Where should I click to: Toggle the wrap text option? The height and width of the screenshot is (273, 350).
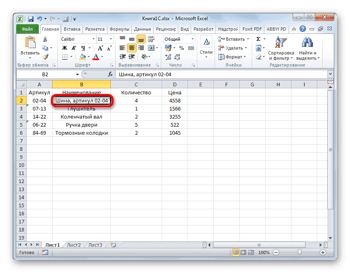[x=150, y=40]
